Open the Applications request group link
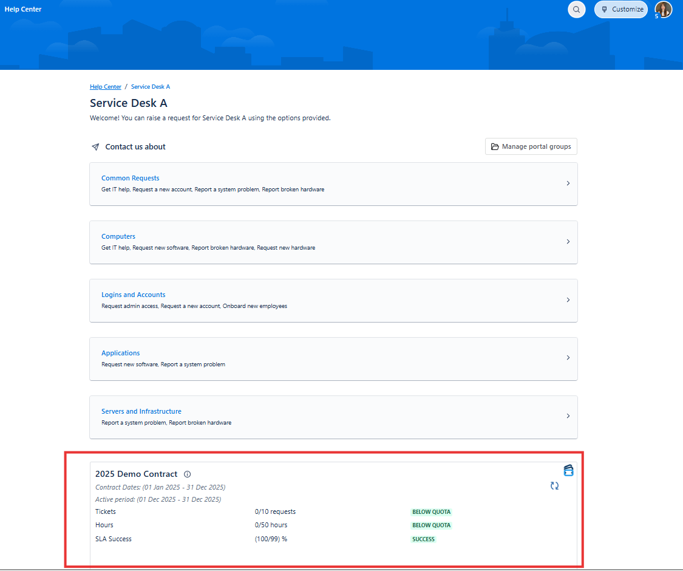This screenshot has height=571, width=683. 120,353
